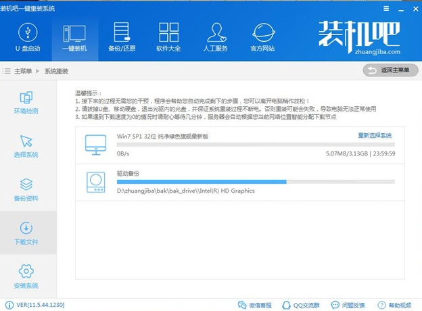The image size is (422, 311).
Task: Open the 备份资料 sidebar step
Action: (x=26, y=189)
